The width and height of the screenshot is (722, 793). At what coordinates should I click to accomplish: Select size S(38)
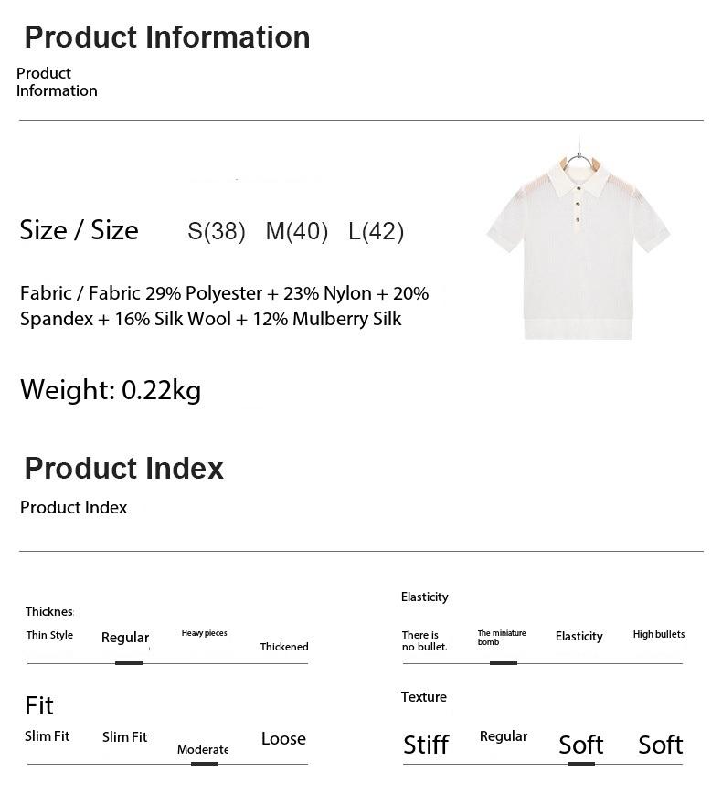click(217, 232)
